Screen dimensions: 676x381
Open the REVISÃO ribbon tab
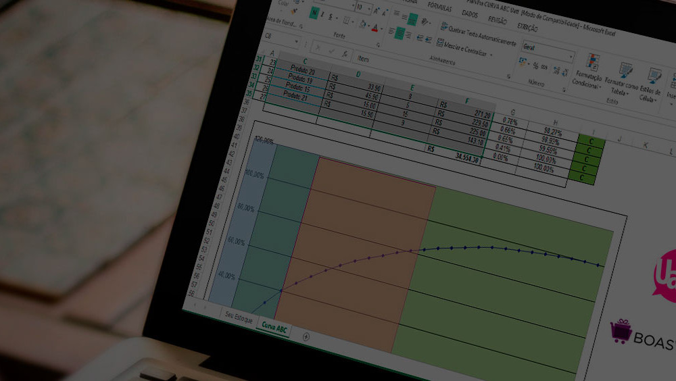tap(497, 21)
